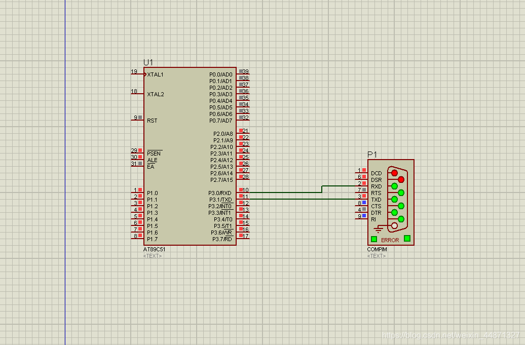525x345 pixels.
Task: Select the TXD pin label on COMPIM
Action: click(x=377, y=200)
